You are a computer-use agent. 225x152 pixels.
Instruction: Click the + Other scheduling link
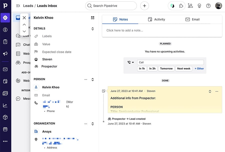pos(199,68)
